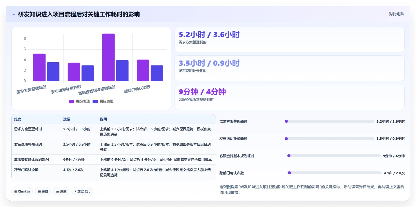This screenshot has width=416, height=207.
Task: Click the 进度 chip label
Action: coord(63,192)
